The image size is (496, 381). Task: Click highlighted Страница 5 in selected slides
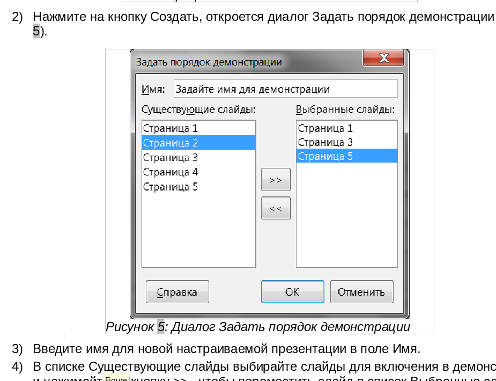click(325, 156)
